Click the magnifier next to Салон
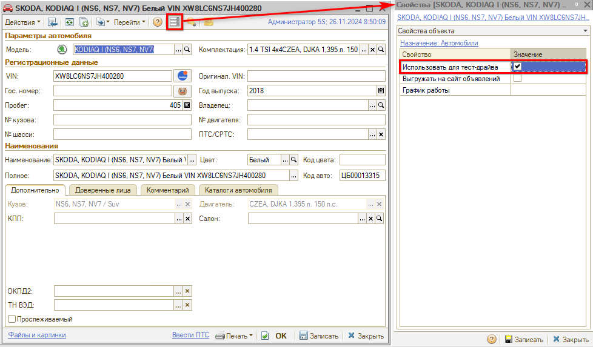This screenshot has height=347, width=593. point(380,219)
